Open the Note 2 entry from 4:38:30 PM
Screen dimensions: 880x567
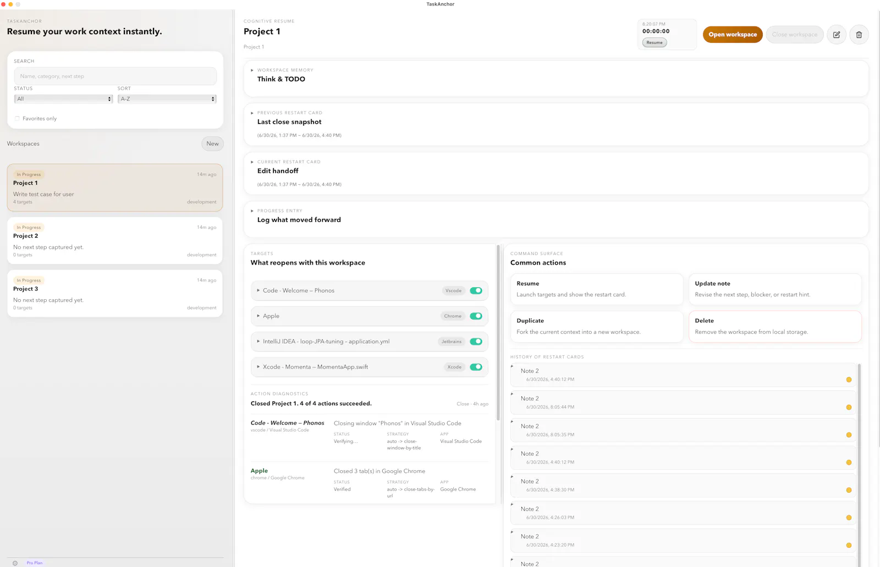(x=683, y=485)
